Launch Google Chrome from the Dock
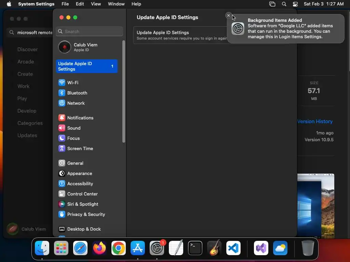The width and height of the screenshot is (350, 262). coord(119,248)
